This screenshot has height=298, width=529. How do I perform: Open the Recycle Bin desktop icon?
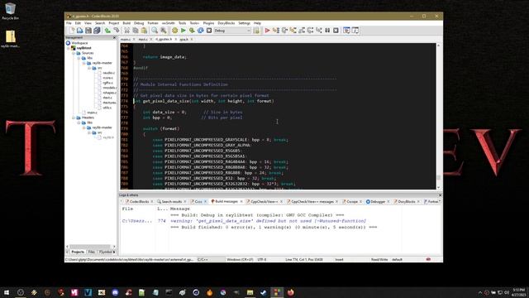coord(10,11)
